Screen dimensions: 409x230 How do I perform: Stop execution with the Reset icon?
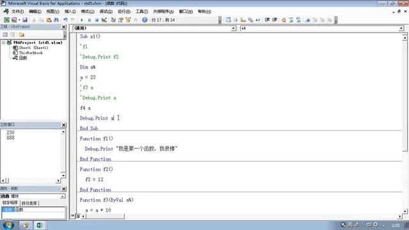coord(96,20)
